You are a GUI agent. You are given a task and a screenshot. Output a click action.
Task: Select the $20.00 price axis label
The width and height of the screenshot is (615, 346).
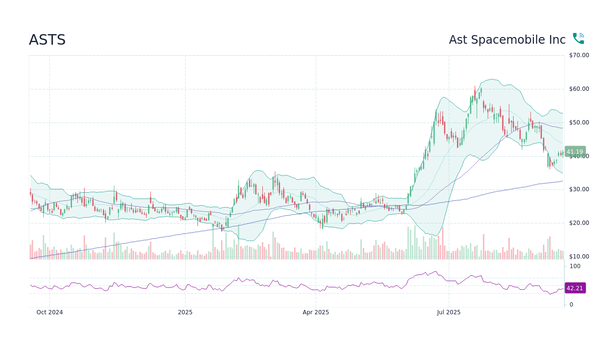[578, 223]
